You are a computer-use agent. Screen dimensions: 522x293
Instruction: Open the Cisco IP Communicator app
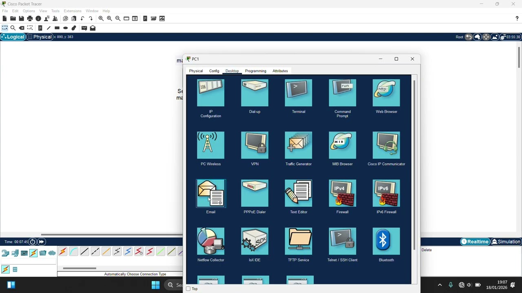pyautogui.click(x=386, y=149)
